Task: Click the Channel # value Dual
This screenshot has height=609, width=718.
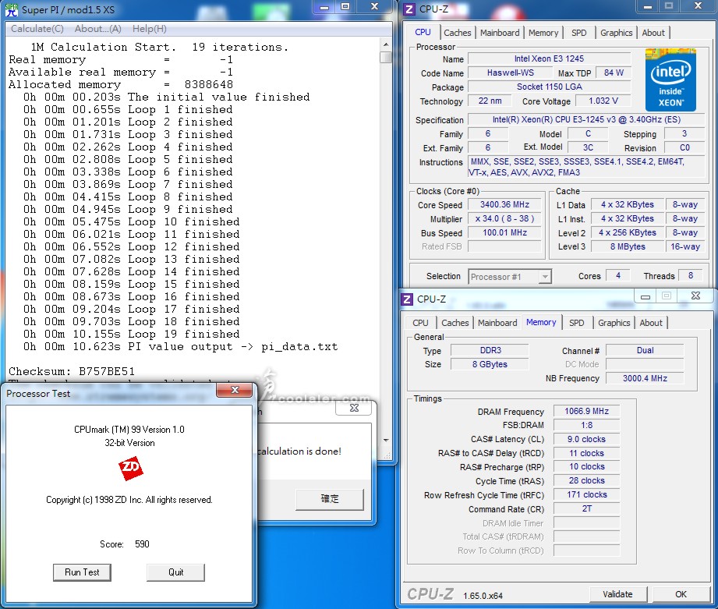Action: (645, 350)
